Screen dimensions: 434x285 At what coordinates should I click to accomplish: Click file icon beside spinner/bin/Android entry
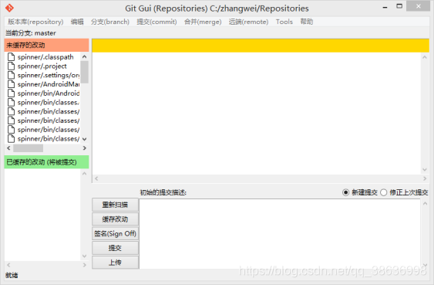(x=11, y=93)
